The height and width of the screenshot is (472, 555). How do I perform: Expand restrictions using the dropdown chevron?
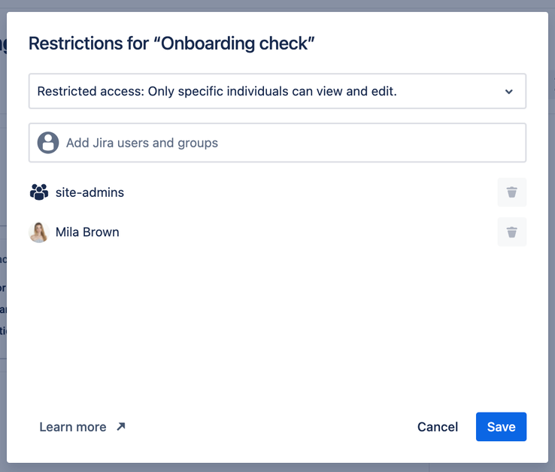coord(509,92)
